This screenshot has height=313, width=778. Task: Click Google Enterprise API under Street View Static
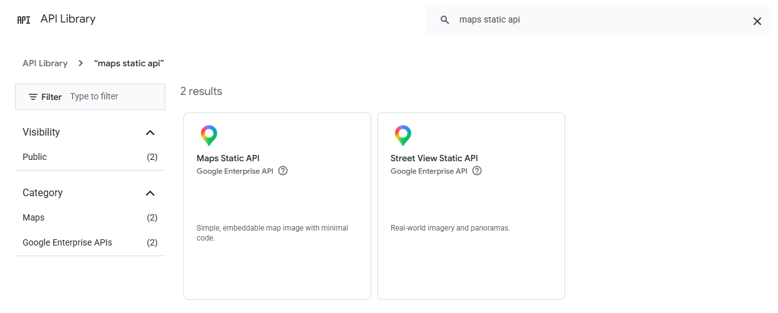click(429, 171)
